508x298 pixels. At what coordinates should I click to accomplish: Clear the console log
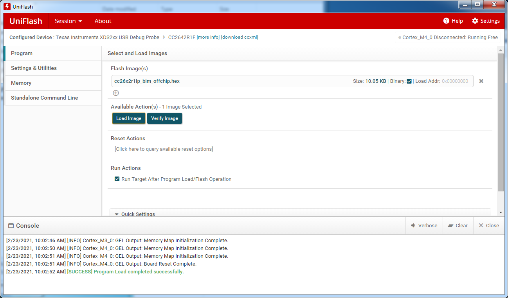(x=458, y=225)
